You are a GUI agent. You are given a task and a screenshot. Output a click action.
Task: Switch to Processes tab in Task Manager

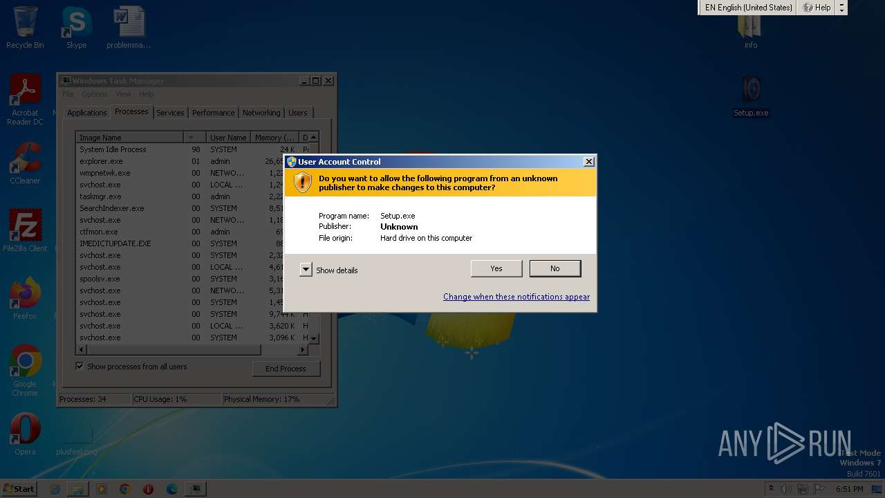[131, 111]
